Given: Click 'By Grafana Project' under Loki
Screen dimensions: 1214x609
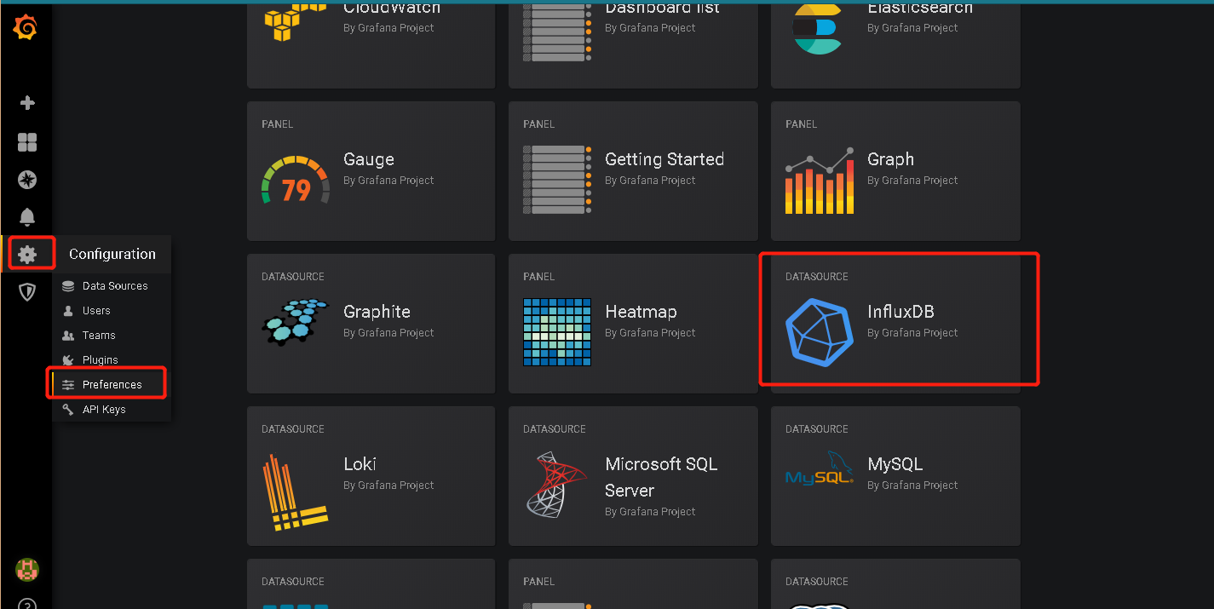Looking at the screenshot, I should coord(388,485).
